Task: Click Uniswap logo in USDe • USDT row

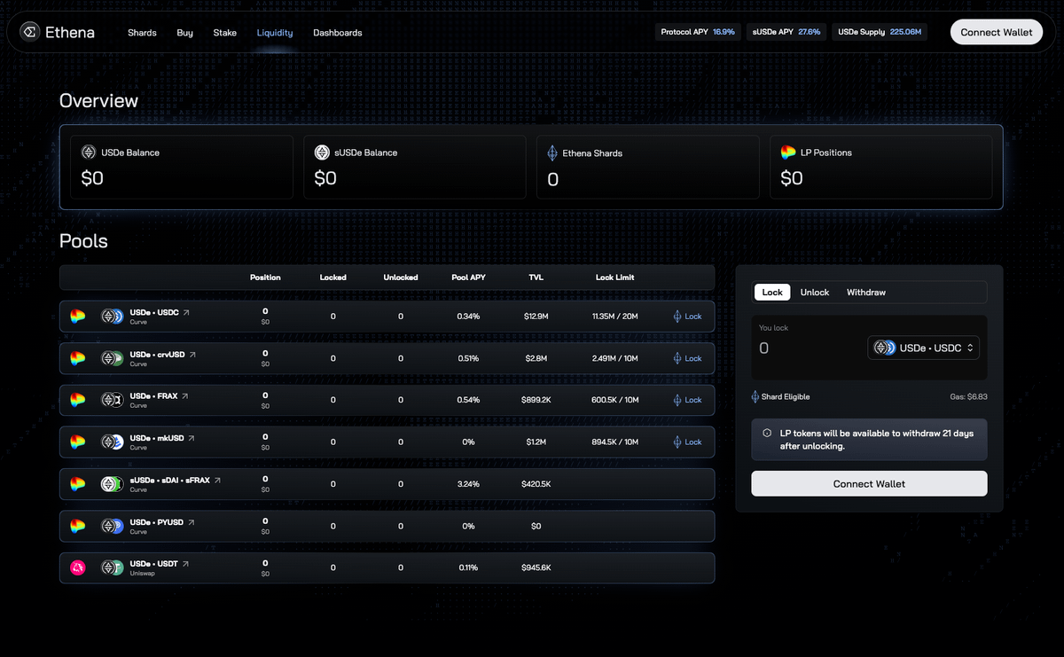Action: tap(78, 567)
